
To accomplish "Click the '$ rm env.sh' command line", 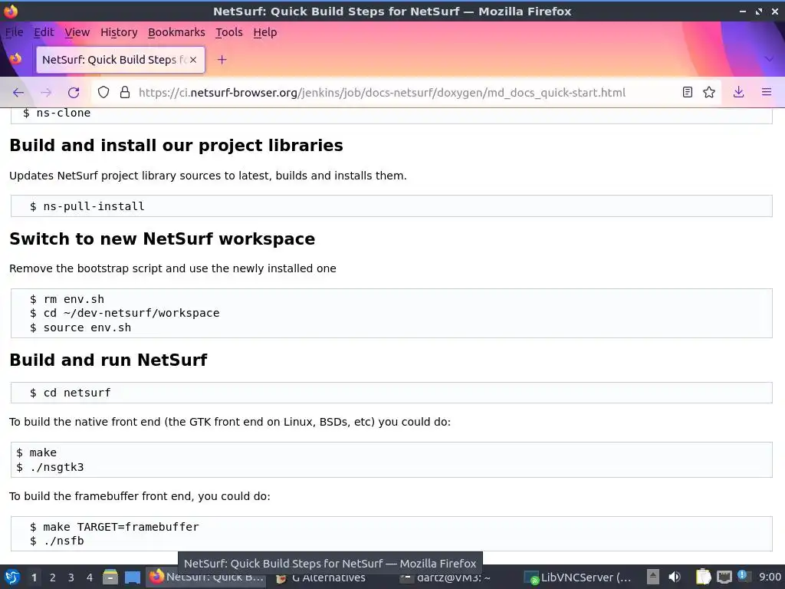I will coord(67,299).
